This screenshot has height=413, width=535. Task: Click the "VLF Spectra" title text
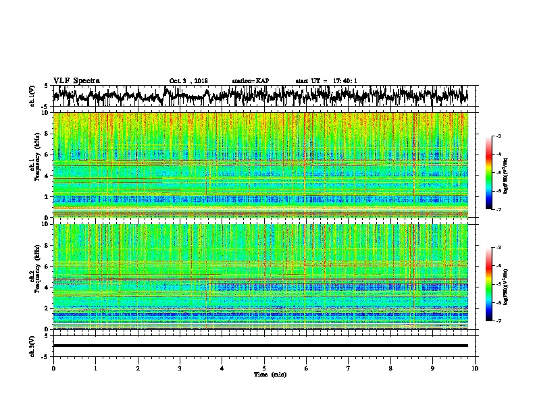click(x=76, y=81)
